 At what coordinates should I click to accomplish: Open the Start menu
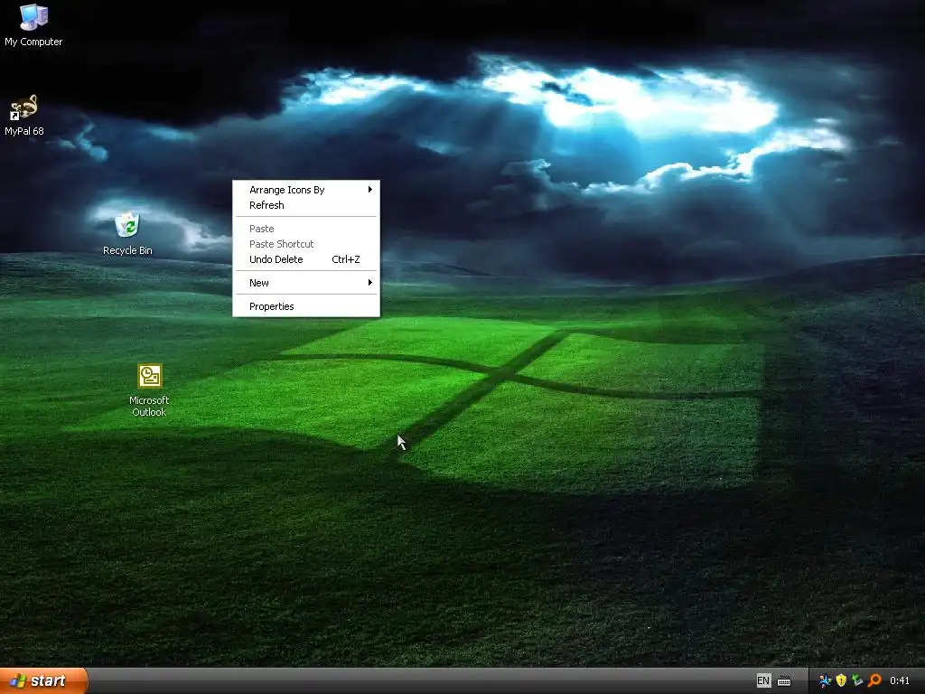pyautogui.click(x=43, y=680)
